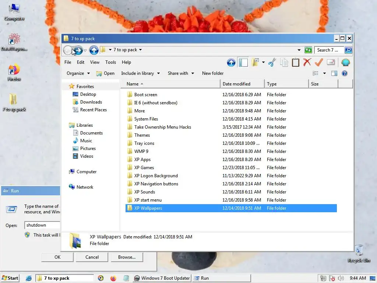Click the magnifier Search button
Viewport: 377px width, 283px height.
pos(348,50)
